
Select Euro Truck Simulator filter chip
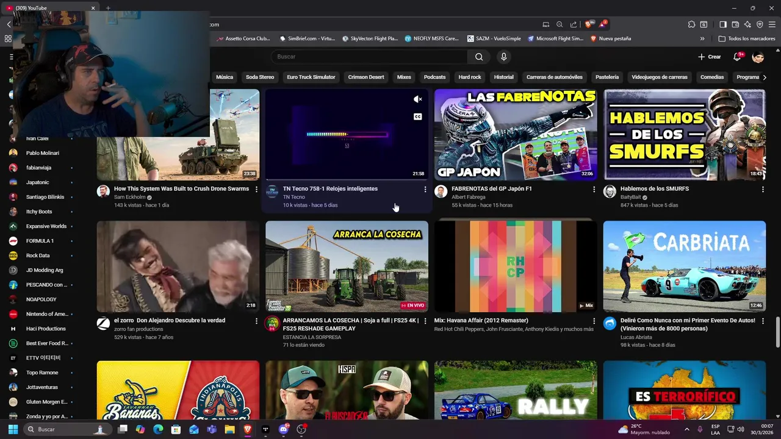pos(311,77)
